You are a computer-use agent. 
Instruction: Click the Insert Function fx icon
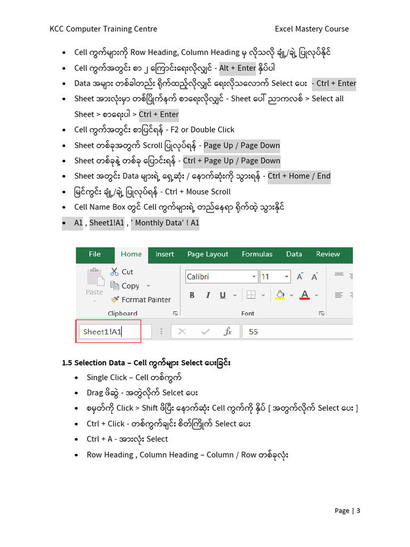pos(227,331)
